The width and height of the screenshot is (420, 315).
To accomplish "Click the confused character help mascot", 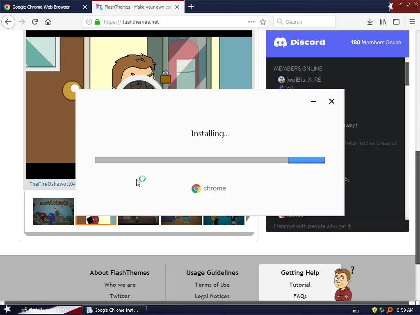I will [x=343, y=284].
